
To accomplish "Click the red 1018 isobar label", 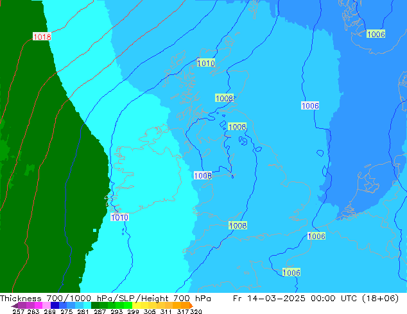I will [x=42, y=37].
